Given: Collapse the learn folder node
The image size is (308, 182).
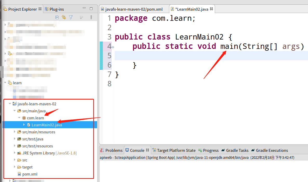Looking at the screenshot, I should (5, 82).
